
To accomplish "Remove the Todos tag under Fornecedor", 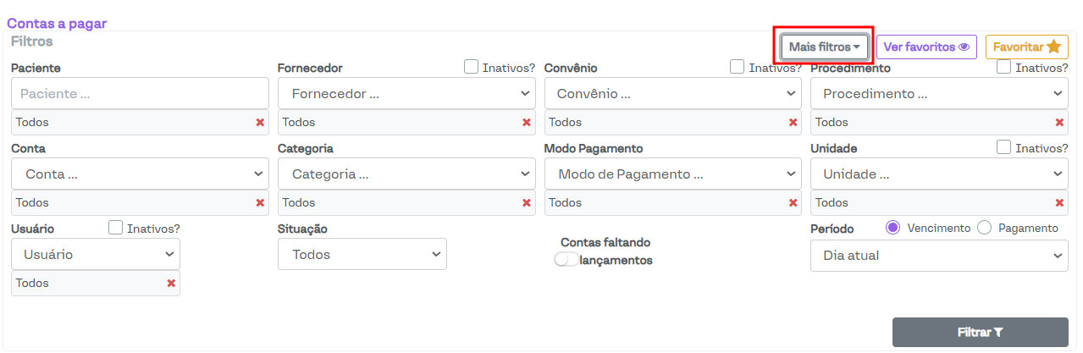I will [x=527, y=123].
